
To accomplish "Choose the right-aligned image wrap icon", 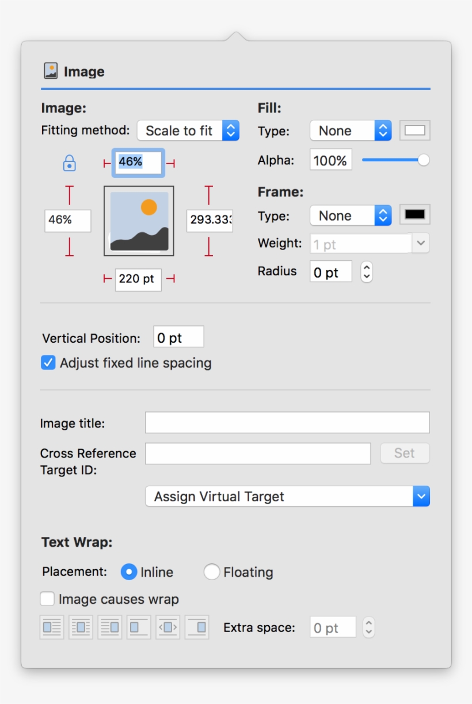I will (x=197, y=627).
